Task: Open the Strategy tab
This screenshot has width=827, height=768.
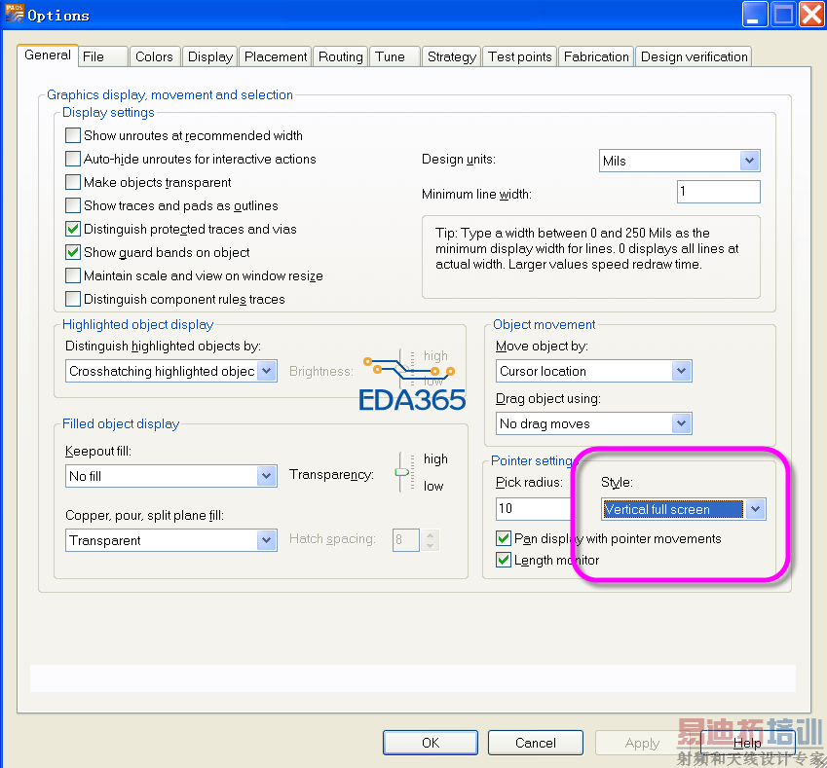Action: click(451, 56)
